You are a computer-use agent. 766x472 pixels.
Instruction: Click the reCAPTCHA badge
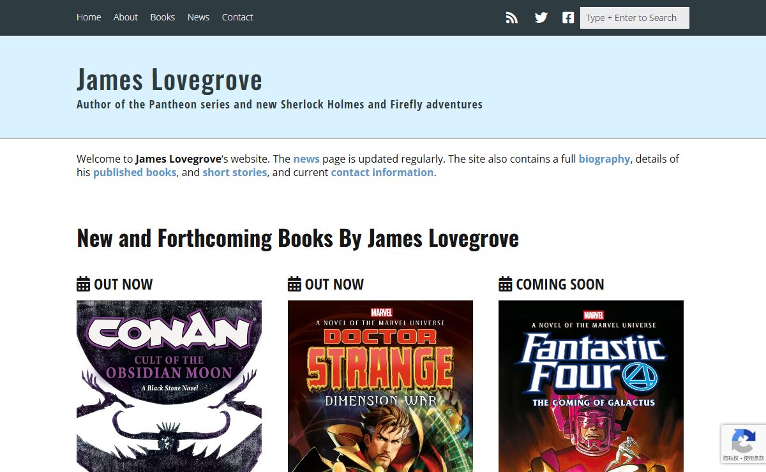[x=744, y=443]
